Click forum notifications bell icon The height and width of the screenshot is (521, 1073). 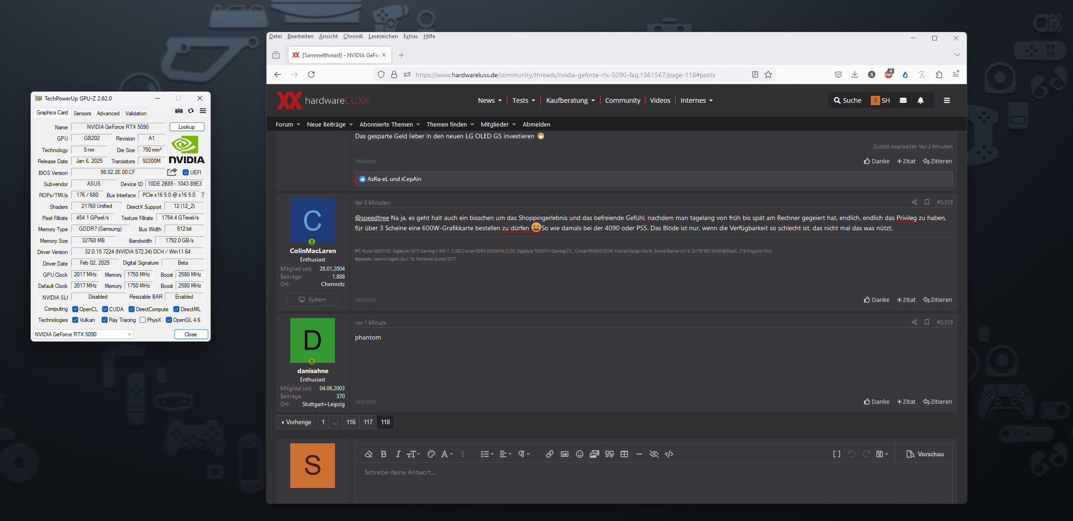(920, 100)
